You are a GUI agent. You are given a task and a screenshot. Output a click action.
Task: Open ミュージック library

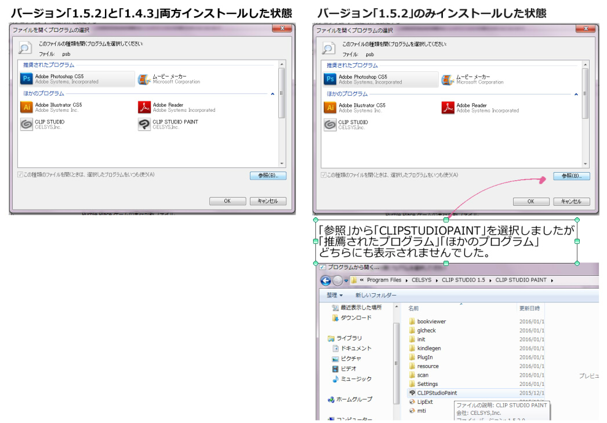[352, 379]
